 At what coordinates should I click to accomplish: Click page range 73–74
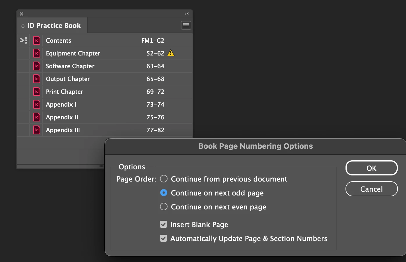(x=155, y=105)
